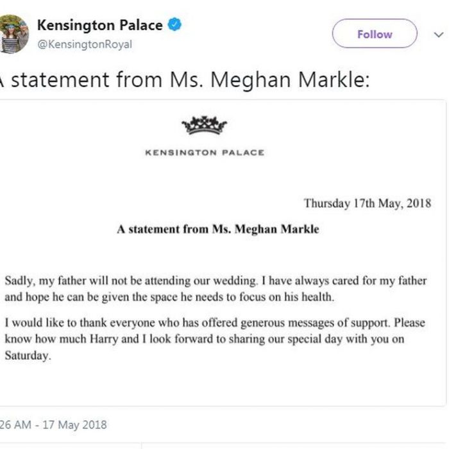Open the Kensington Palace profile picture
This screenshot has width=449, height=449.
pos(13,34)
